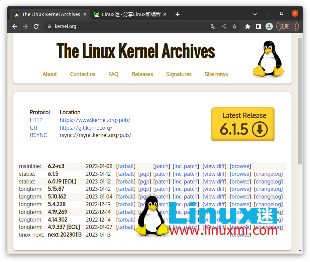Open the pgp signature for 6.0.19 [EOL]
The width and height of the screenshot is (310, 262).
point(145,181)
